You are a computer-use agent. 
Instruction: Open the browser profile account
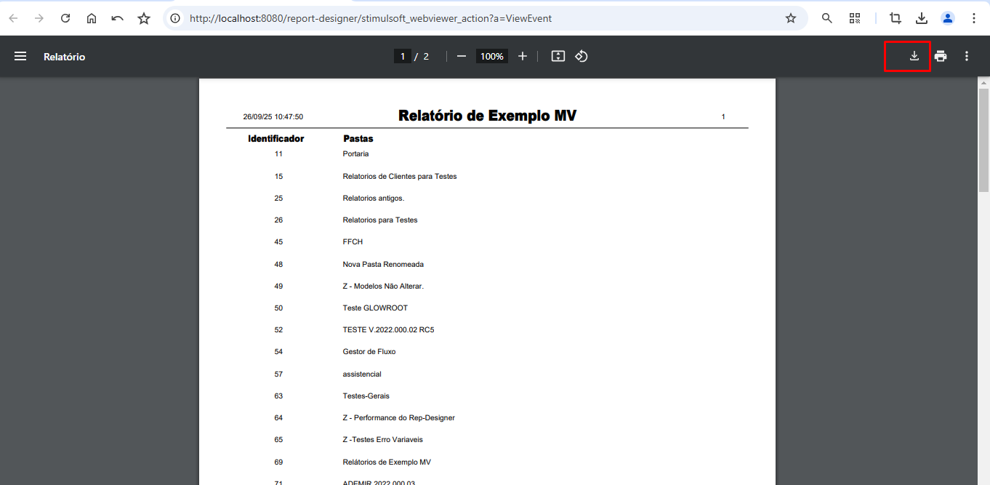[948, 18]
